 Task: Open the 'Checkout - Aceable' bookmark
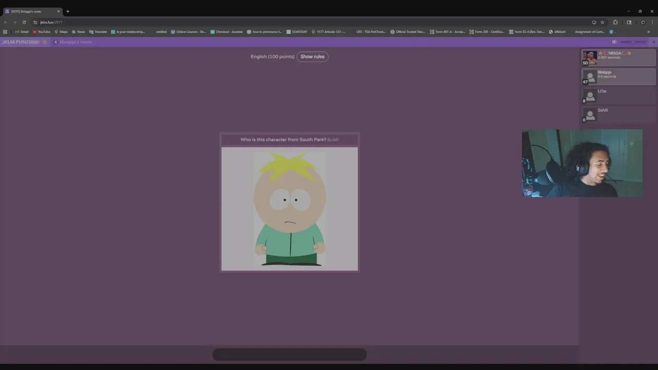point(226,32)
